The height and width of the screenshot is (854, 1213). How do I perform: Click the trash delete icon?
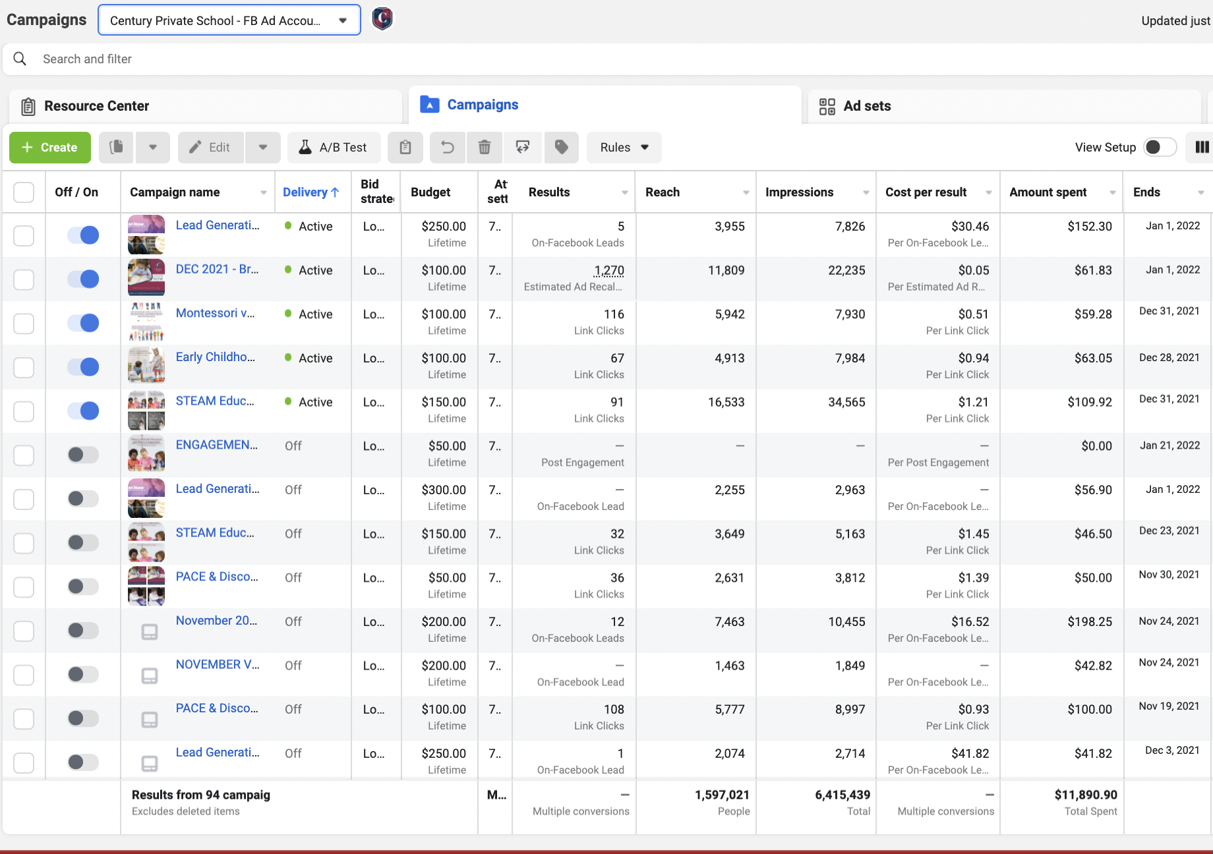(x=485, y=147)
